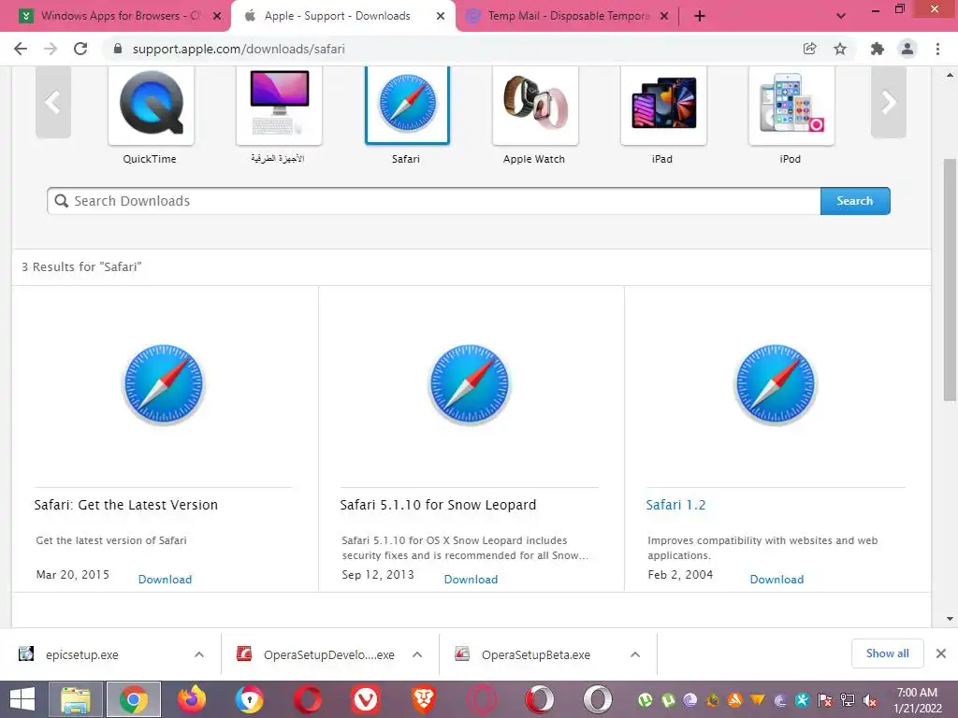Open the Chrome profile avatar
Image resolution: width=958 pixels, height=718 pixels.
pos(907,49)
